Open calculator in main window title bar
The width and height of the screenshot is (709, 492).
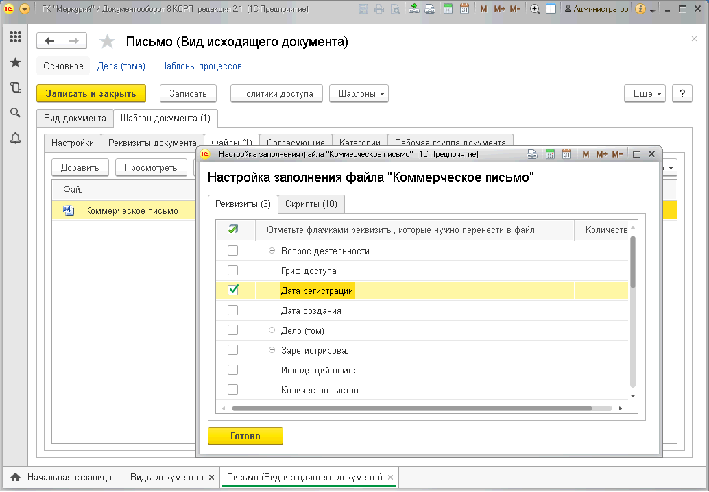448,9
